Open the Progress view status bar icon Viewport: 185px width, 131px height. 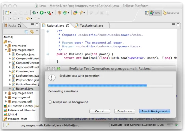tap(177, 125)
